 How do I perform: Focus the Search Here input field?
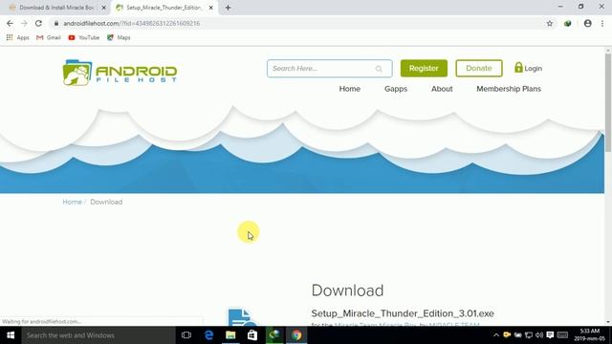coord(329,69)
